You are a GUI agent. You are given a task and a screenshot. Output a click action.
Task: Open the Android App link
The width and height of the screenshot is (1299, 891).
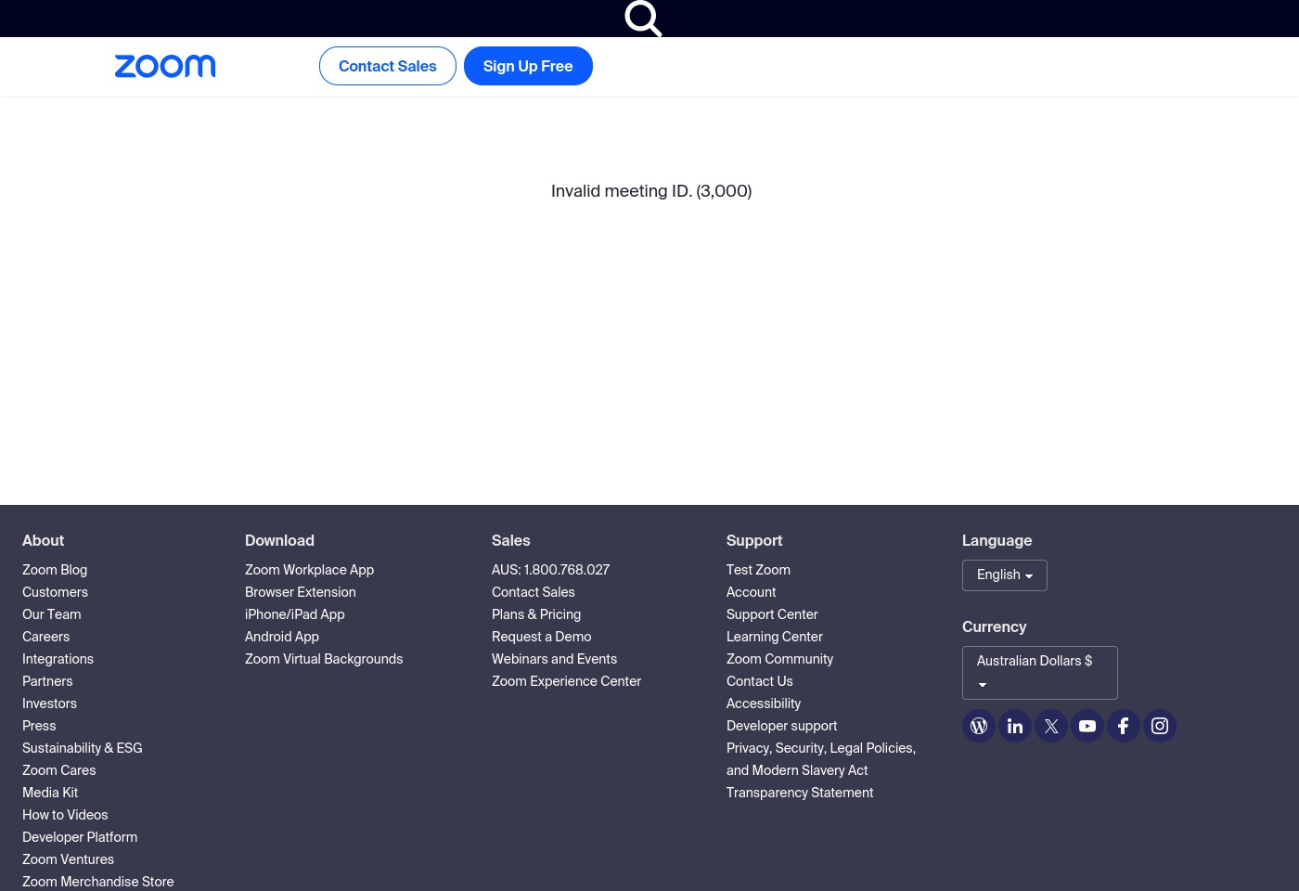pyautogui.click(x=282, y=637)
